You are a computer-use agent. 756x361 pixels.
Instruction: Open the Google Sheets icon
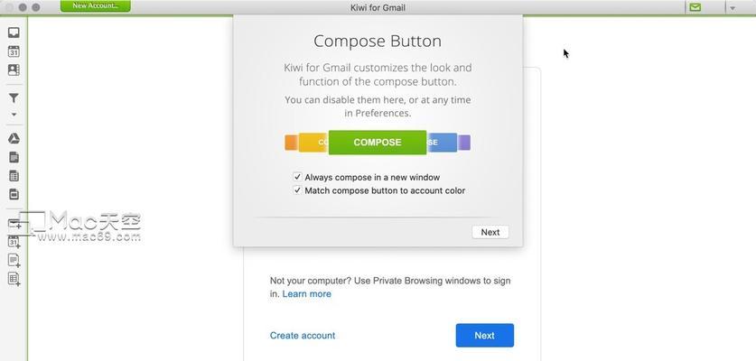point(14,176)
